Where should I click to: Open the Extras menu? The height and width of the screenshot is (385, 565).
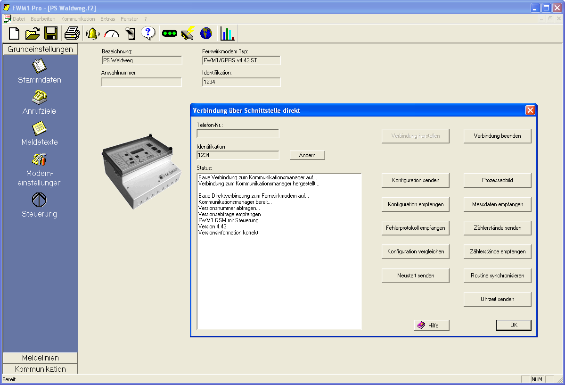click(x=107, y=19)
